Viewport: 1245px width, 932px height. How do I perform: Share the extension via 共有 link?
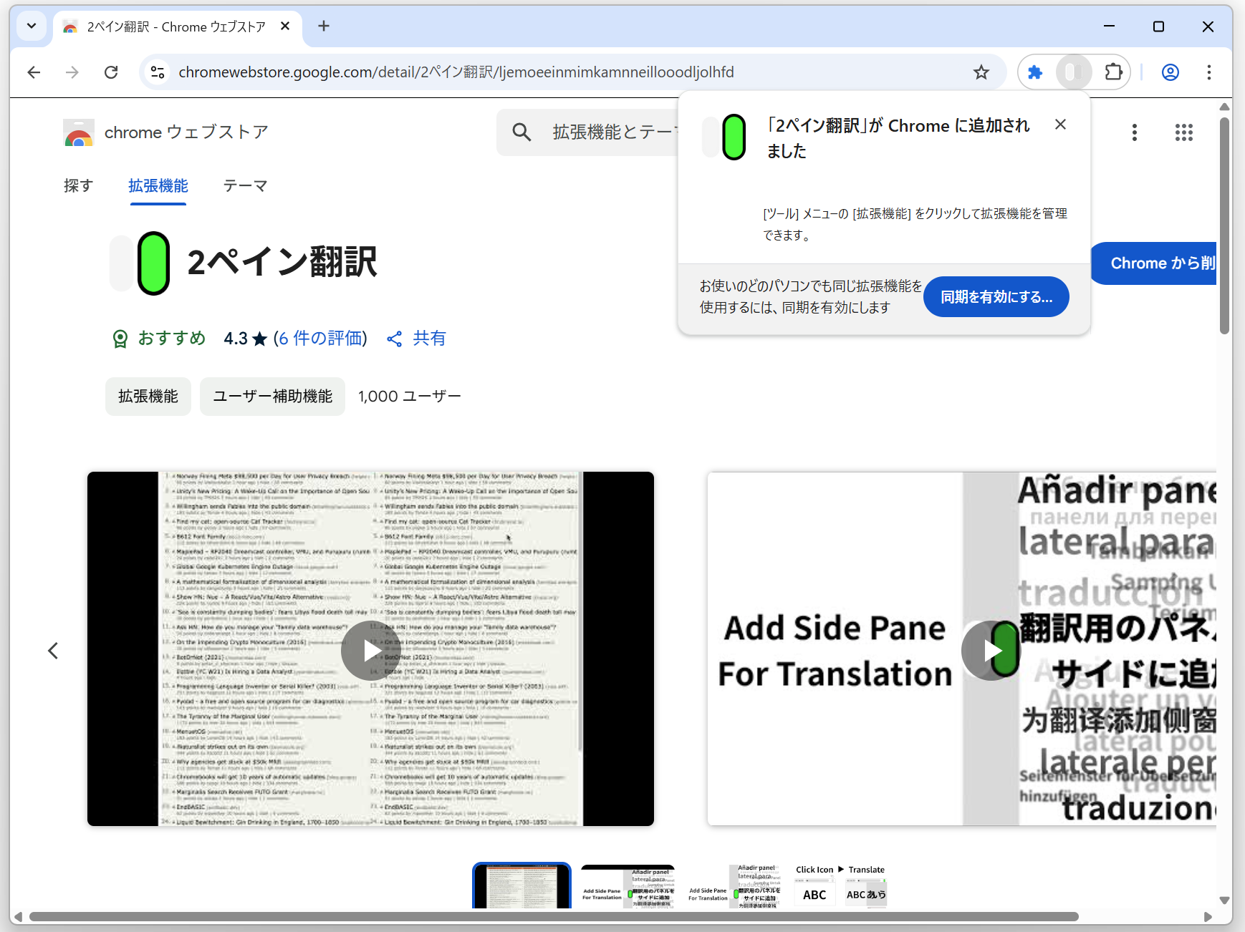(x=416, y=338)
